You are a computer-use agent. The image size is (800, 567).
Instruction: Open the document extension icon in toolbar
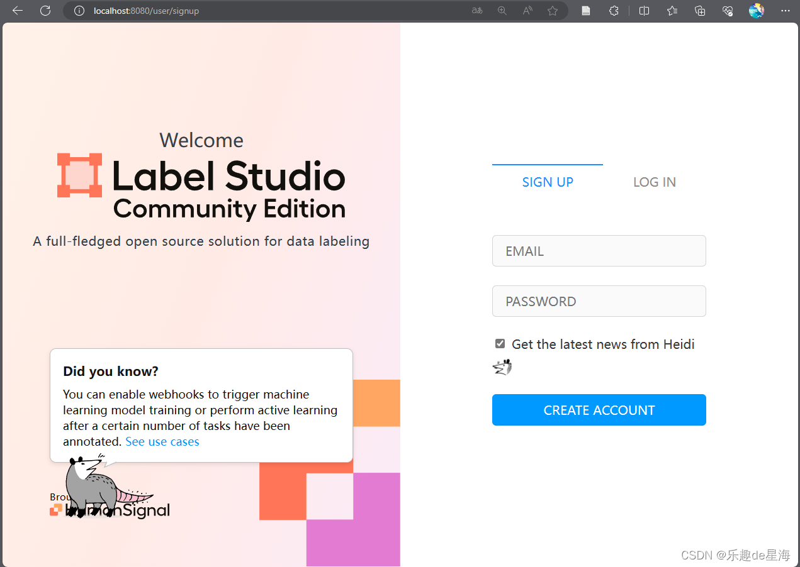[586, 11]
